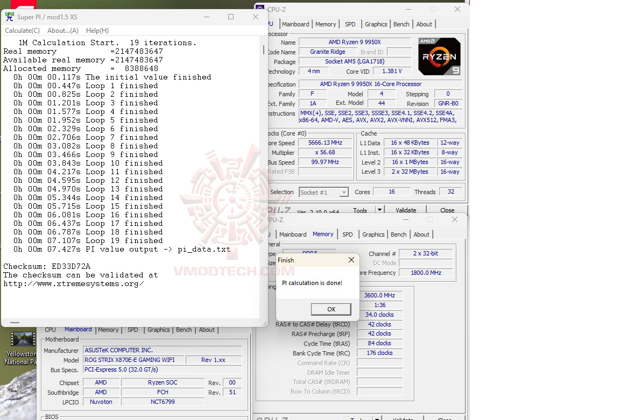Select Graphics tab in bottom-left CPU-Z window
Image resolution: width=620 pixels, height=420 pixels.
point(159,330)
